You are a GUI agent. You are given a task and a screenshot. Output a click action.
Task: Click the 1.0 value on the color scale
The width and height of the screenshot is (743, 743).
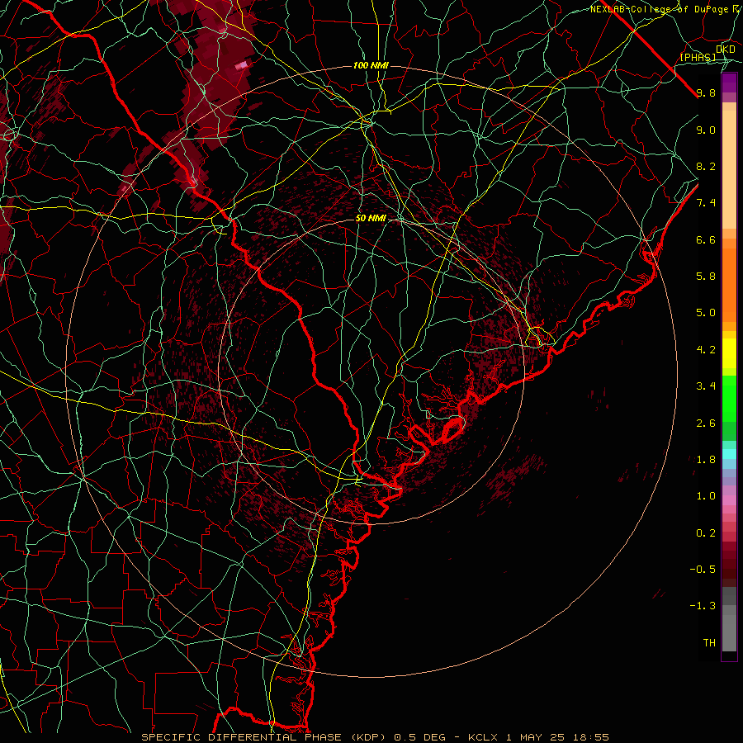point(706,496)
